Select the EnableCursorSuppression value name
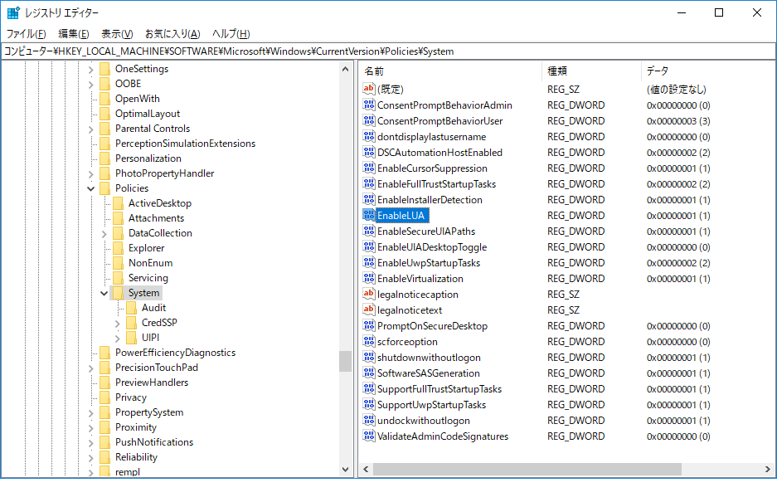777x502 pixels. coord(432,168)
